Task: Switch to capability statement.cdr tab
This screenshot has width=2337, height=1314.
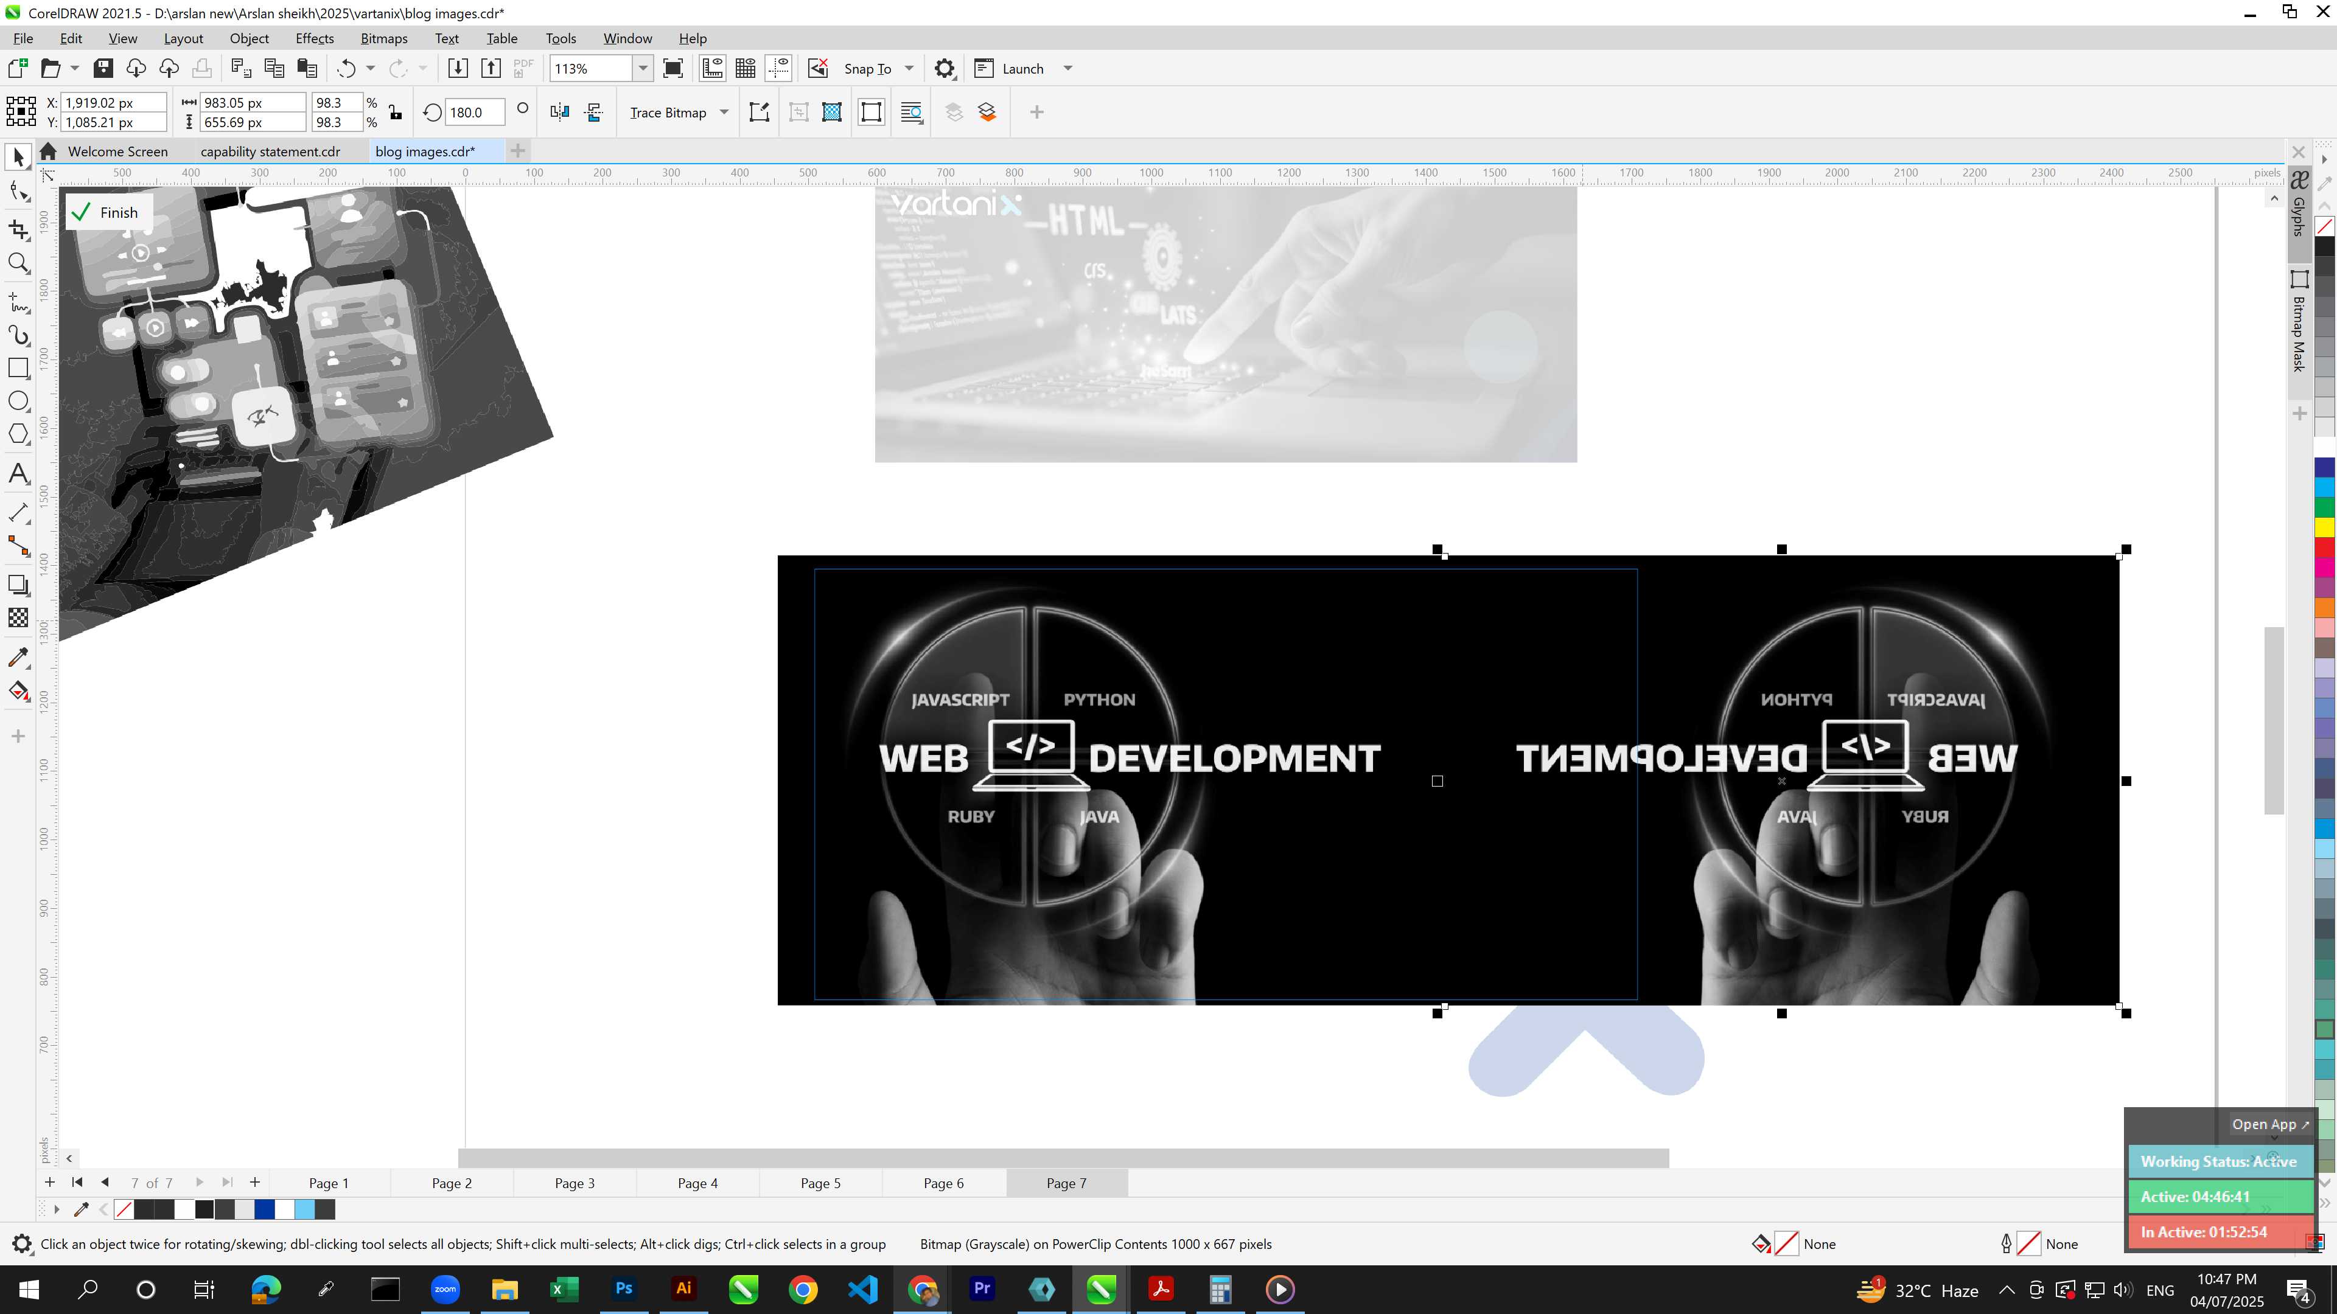Action: click(270, 151)
